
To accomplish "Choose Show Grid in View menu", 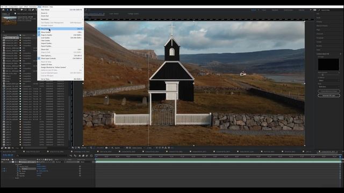I will point(60,49).
